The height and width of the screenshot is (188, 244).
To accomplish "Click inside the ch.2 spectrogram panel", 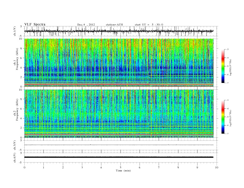I will coord(119,114).
